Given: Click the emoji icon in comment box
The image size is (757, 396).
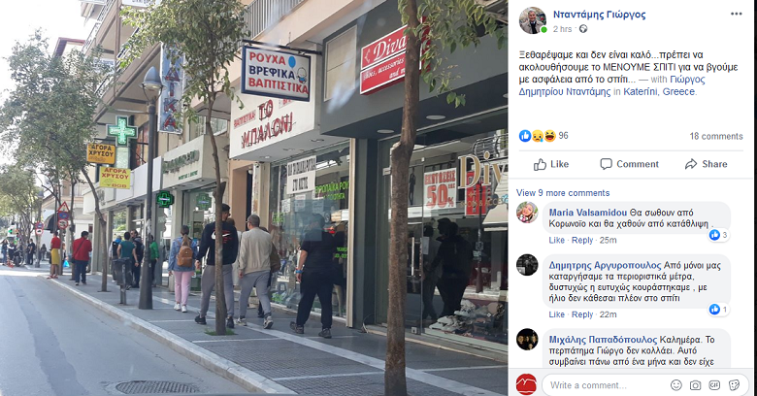Looking at the screenshot, I should click(x=676, y=385).
